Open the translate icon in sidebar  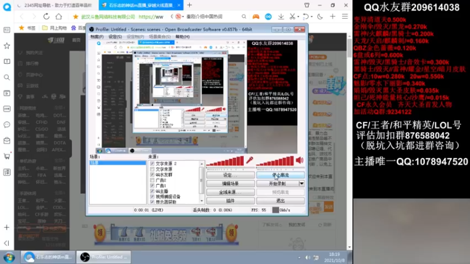[x=6, y=172]
